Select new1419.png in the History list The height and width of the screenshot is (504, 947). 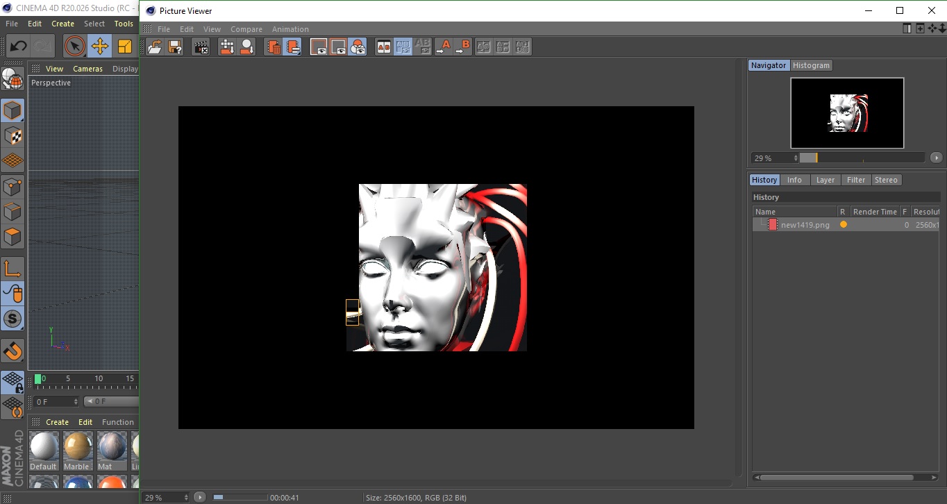[805, 225]
